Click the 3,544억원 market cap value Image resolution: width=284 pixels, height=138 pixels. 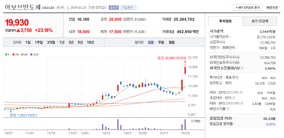(x=267, y=32)
